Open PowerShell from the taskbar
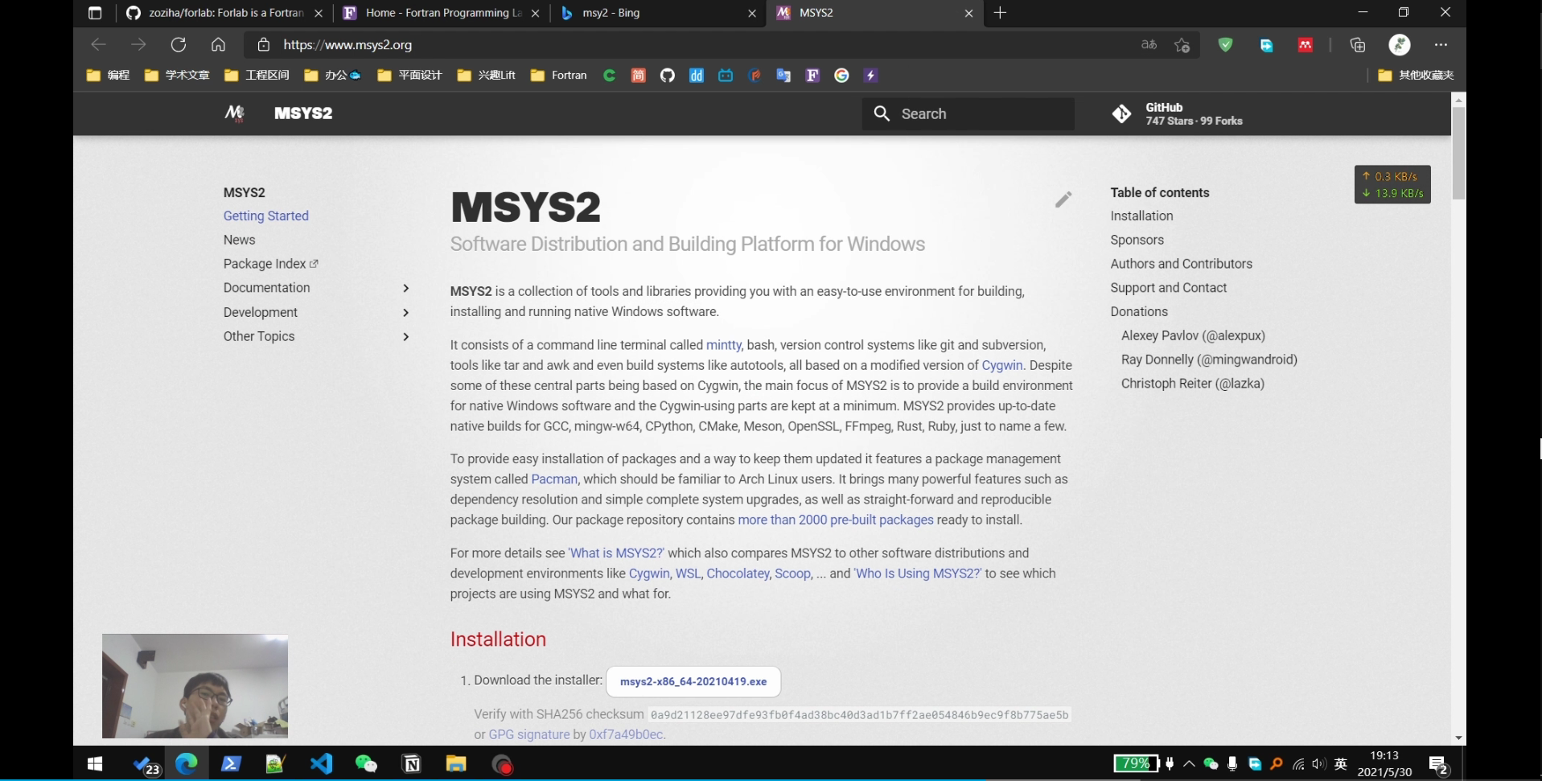Viewport: 1542px width, 781px height. pos(231,763)
